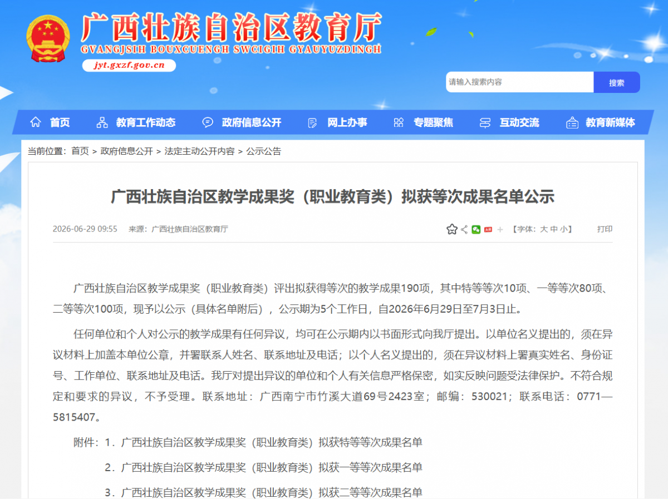Open 政府信息公开 menu item
The width and height of the screenshot is (668, 499).
click(252, 122)
